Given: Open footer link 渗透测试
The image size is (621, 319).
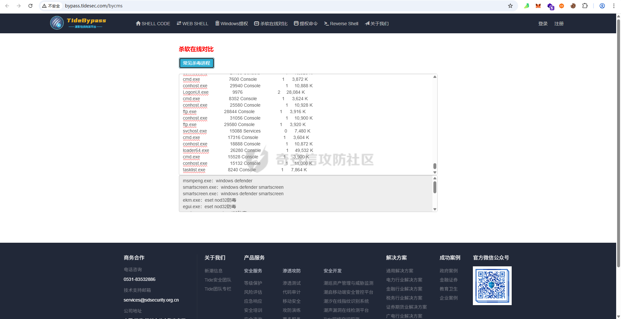Looking at the screenshot, I should pyautogui.click(x=291, y=283).
